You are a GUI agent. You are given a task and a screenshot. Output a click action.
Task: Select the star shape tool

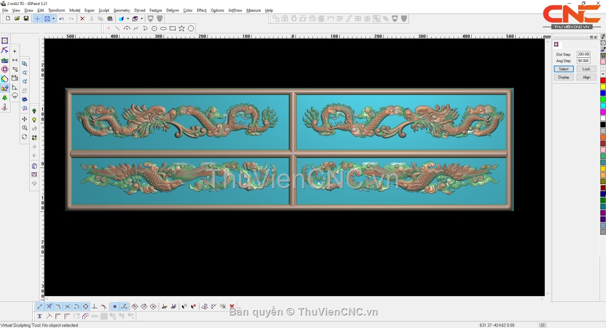182,28
